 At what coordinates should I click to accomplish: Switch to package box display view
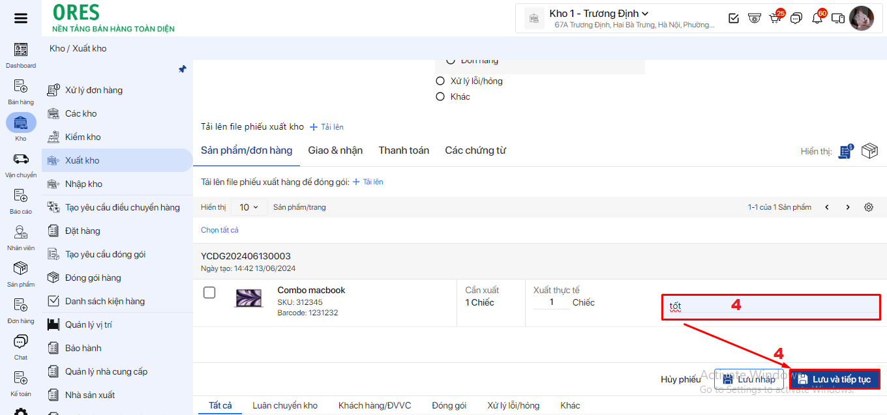click(869, 151)
